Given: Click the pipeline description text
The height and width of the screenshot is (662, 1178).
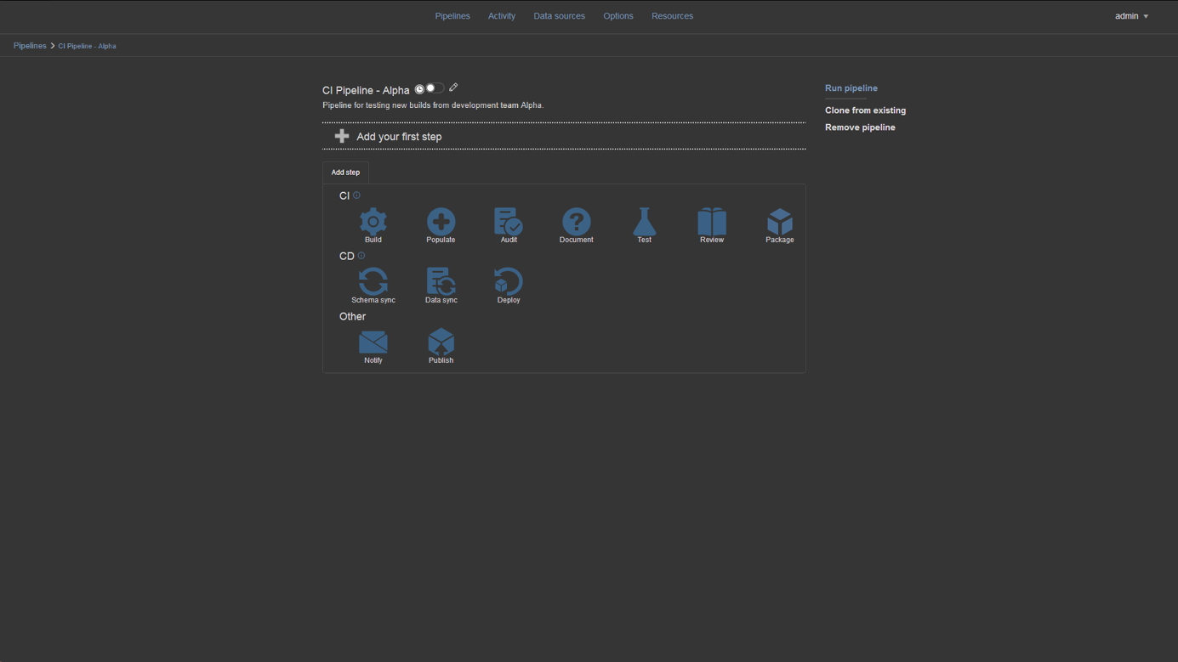Looking at the screenshot, I should tap(433, 105).
